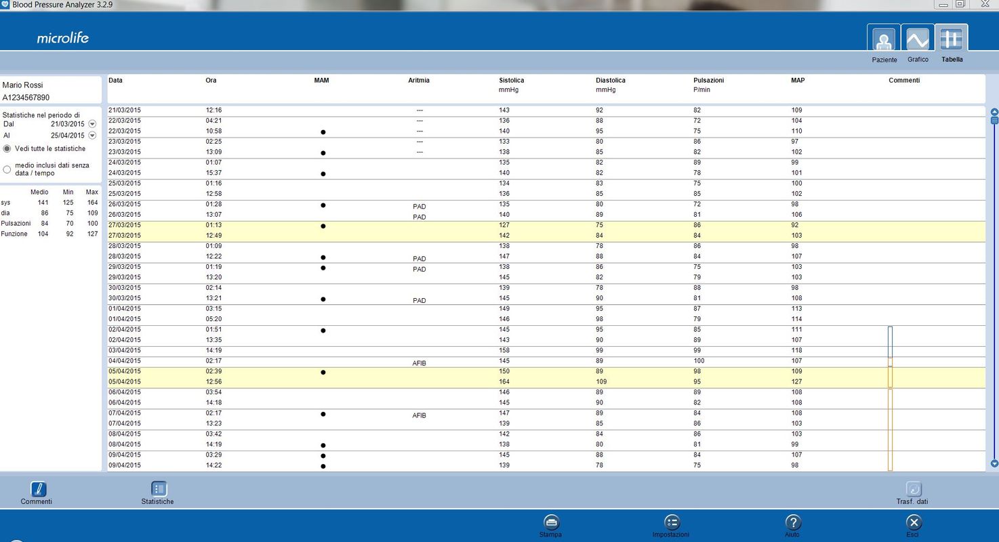
Task: Select the Tabella table view icon
Action: (x=951, y=39)
